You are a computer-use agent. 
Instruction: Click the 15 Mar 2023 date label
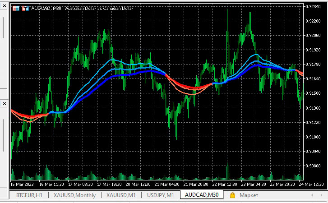(x=22, y=184)
